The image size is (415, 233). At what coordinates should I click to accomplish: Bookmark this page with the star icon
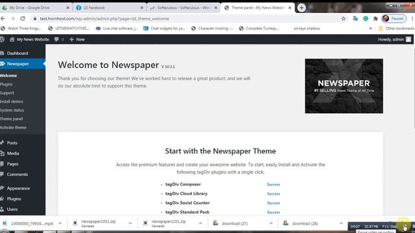[343, 19]
